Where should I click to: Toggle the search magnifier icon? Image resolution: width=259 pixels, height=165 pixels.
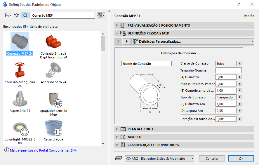tap(25, 15)
